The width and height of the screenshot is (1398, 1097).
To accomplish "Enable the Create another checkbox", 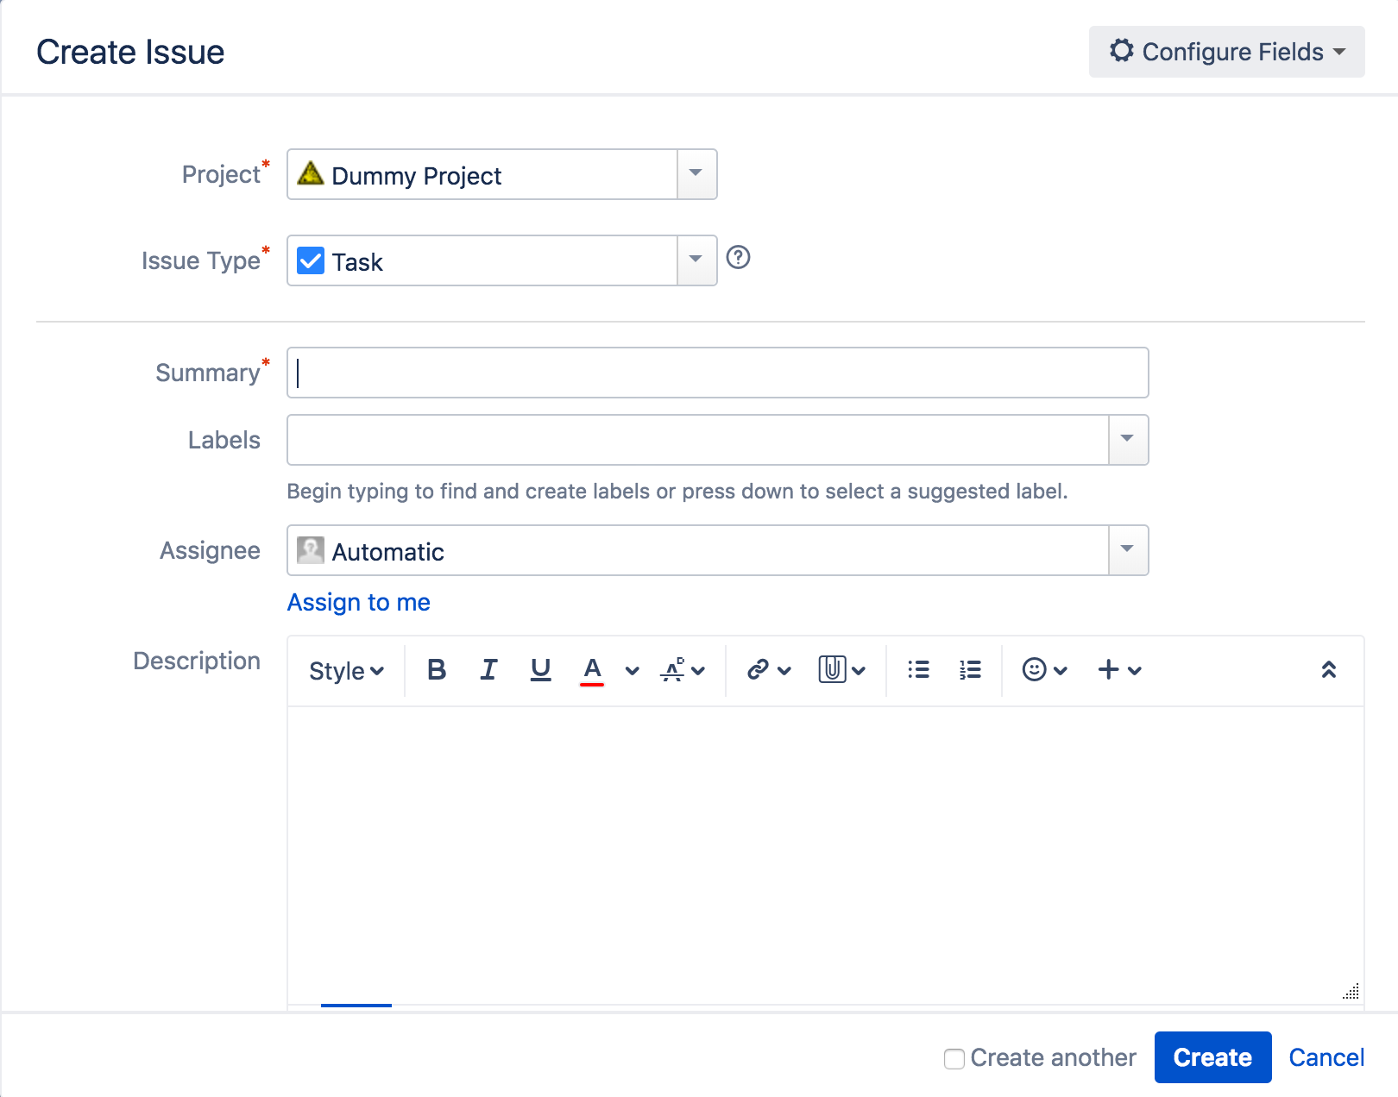I will pyautogui.click(x=954, y=1058).
